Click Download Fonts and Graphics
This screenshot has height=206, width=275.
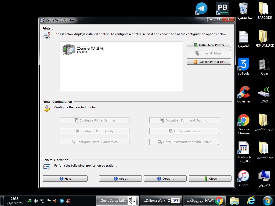pos(184,120)
